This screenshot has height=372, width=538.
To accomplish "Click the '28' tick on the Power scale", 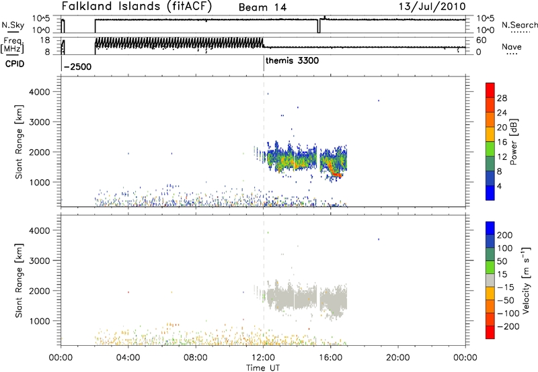I will pyautogui.click(x=502, y=98).
